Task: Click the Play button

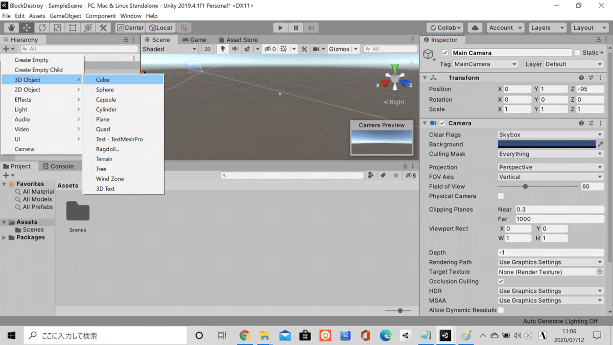Action: (x=280, y=28)
